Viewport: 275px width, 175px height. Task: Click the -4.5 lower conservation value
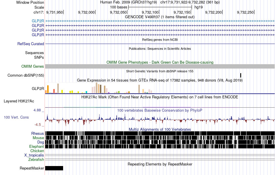pos(38,125)
